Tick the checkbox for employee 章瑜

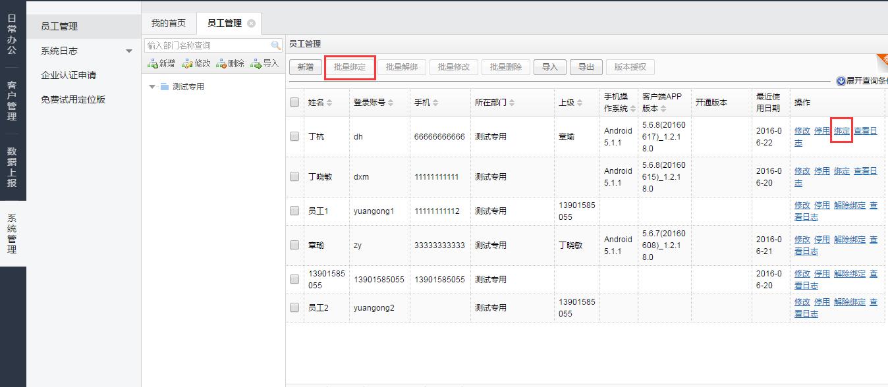(x=294, y=245)
